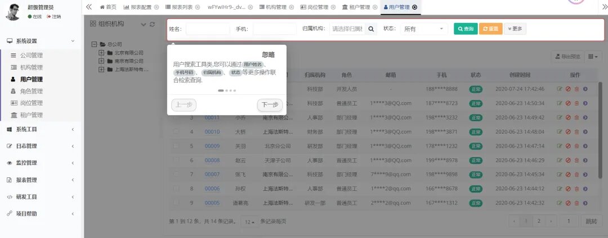This screenshot has width=608, height=238.
Task: Click the green 查询 button
Action: point(466,29)
